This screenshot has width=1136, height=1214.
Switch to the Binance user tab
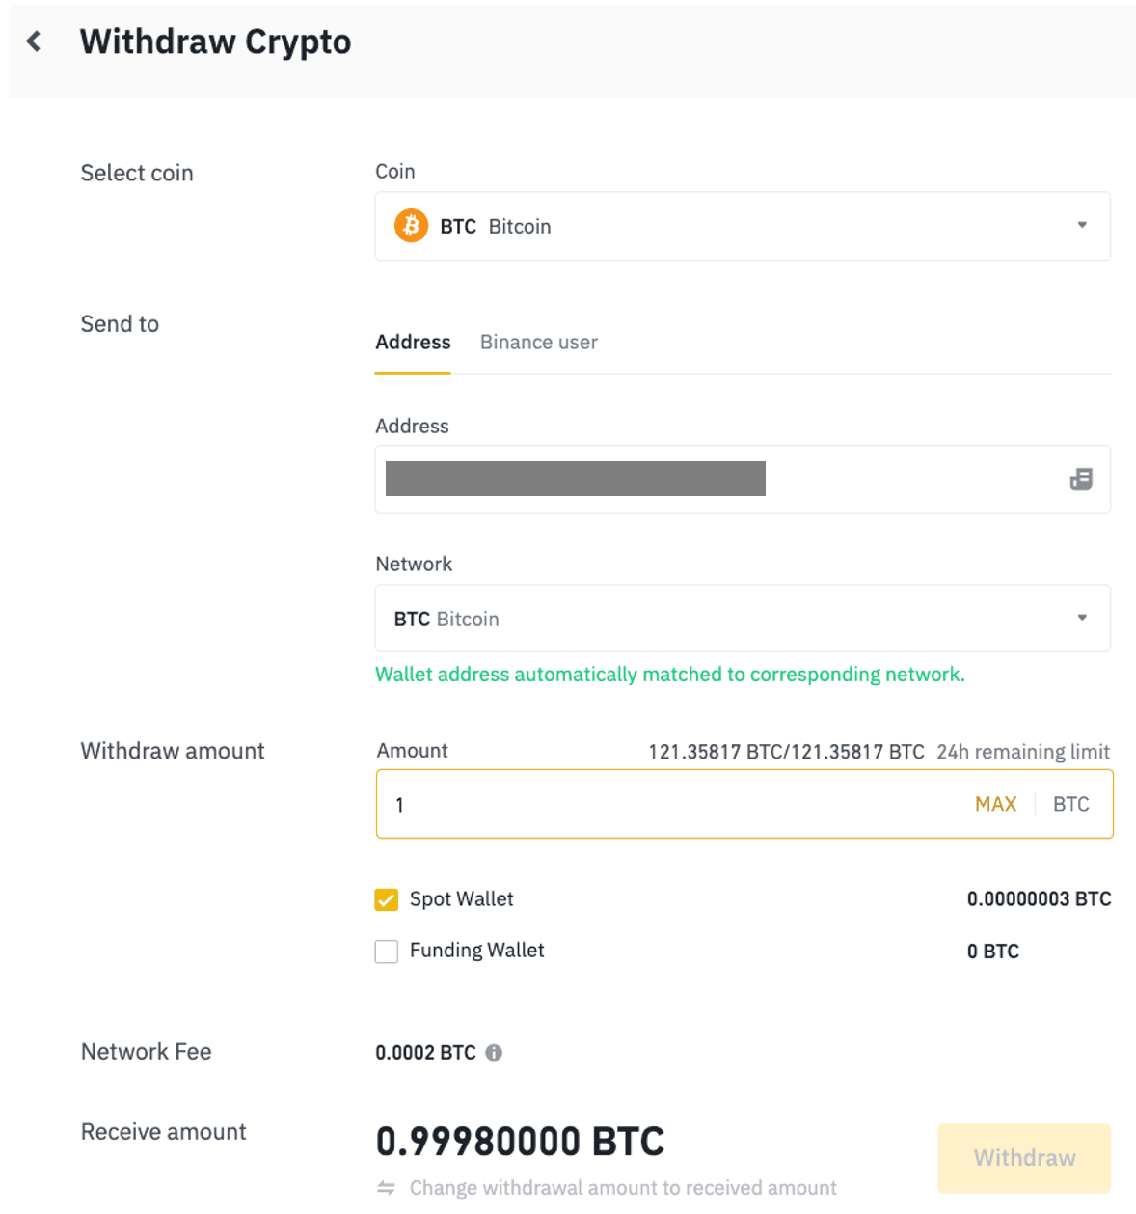pos(538,343)
